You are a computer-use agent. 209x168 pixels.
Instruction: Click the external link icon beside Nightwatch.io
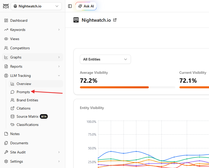(x=115, y=20)
